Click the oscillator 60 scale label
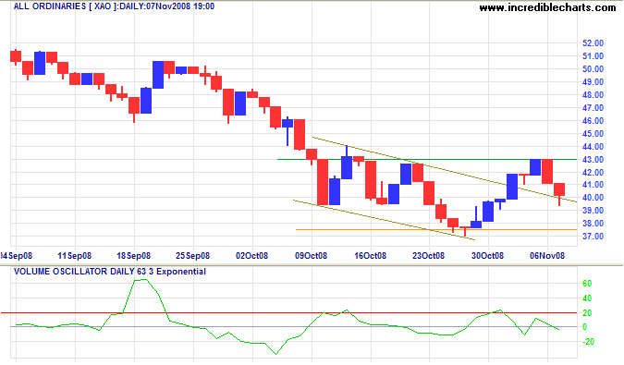The width and height of the screenshot is (624, 365). coord(587,284)
